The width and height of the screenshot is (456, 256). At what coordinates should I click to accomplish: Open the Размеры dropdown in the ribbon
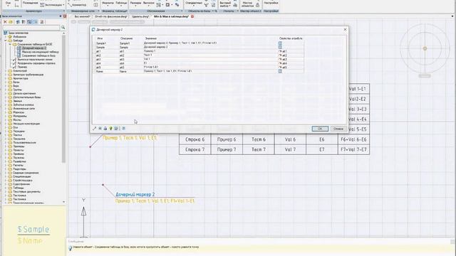[x=135, y=4]
